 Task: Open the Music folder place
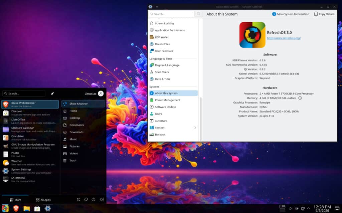(x=83, y=139)
